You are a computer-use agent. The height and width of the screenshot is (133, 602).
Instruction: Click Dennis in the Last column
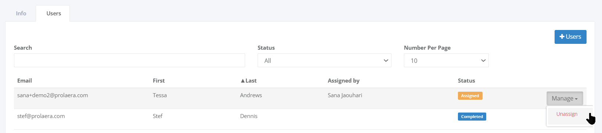[x=249, y=116]
